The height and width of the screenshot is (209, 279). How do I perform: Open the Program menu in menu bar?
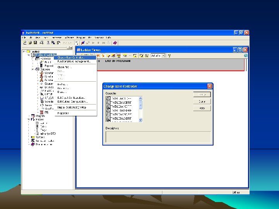(x=81, y=38)
